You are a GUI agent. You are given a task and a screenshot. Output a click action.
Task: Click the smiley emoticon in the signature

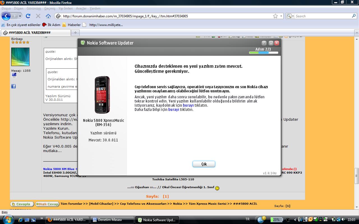(217, 188)
